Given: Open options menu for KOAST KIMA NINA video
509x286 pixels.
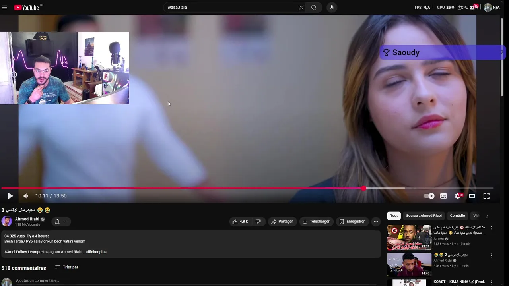Looking at the screenshot, I should 492,283.
